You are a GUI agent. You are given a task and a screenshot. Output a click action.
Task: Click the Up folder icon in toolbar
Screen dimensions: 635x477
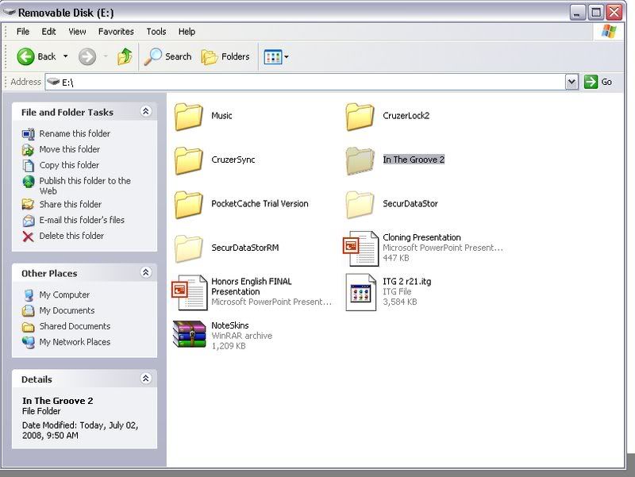pos(125,56)
